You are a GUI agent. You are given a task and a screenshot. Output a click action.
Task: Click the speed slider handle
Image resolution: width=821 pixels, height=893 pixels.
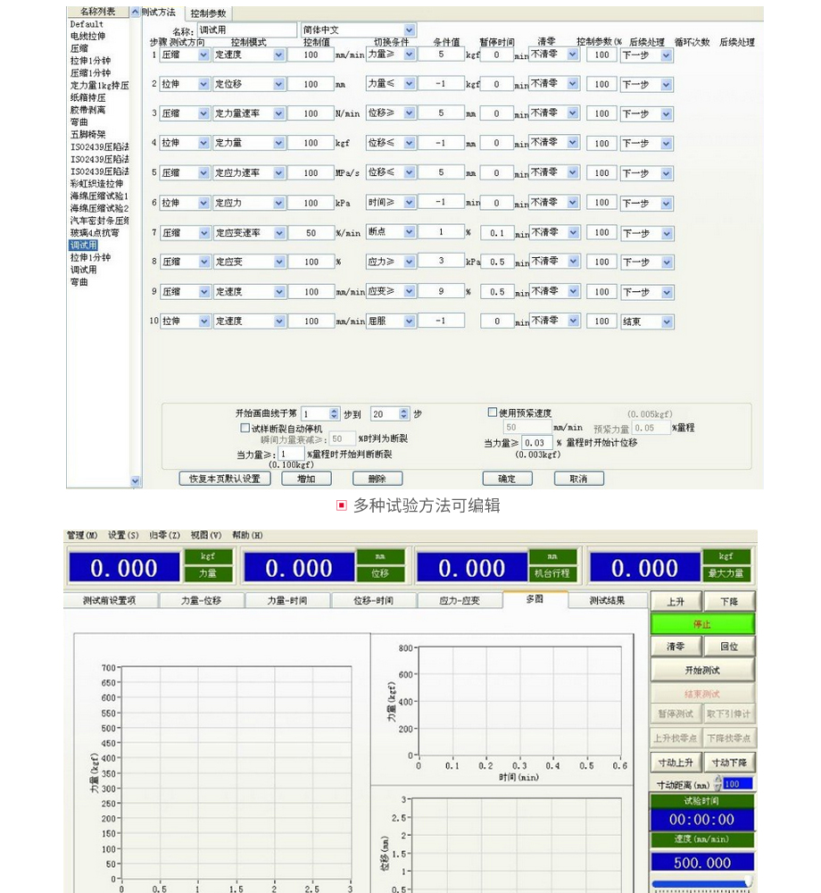click(748, 883)
